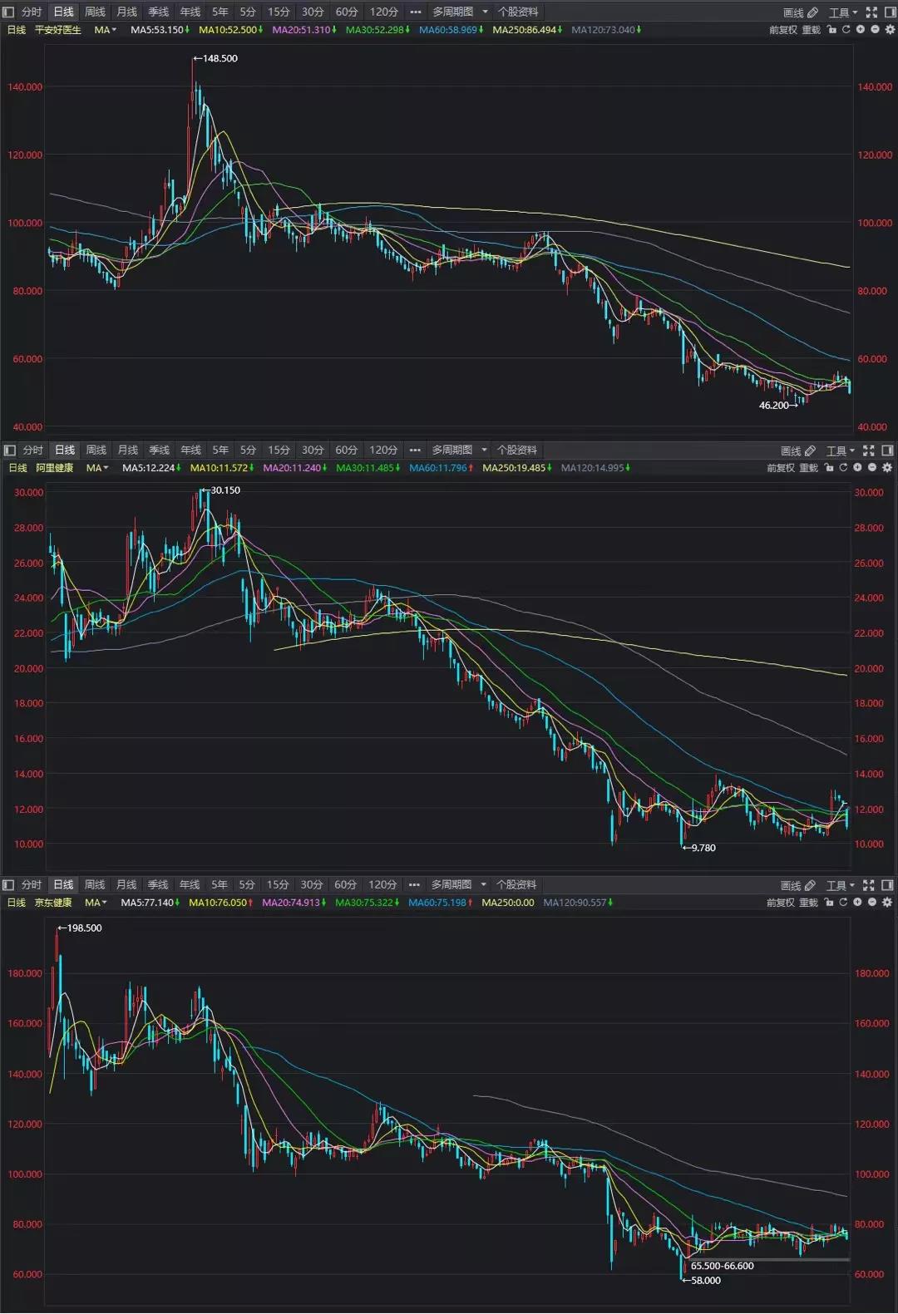Switch to 周线 weekly tab in top chart

tap(95, 12)
